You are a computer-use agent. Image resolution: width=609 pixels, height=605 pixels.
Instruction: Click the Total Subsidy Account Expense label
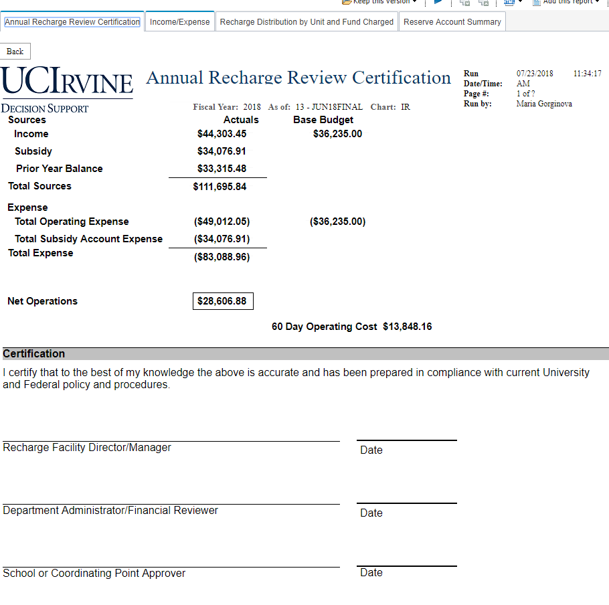click(x=88, y=239)
